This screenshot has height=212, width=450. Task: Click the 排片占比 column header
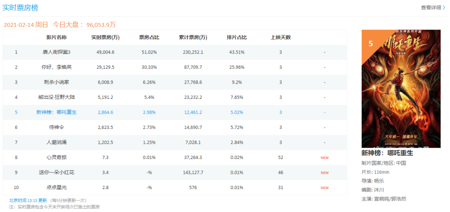tap(237, 38)
